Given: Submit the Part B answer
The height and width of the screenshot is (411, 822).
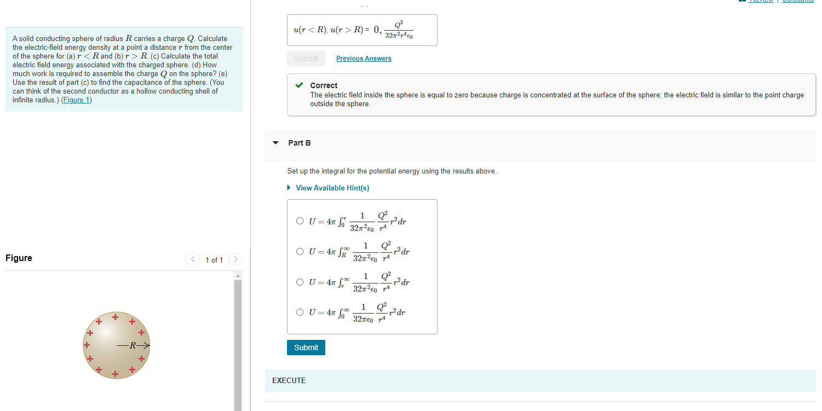Looking at the screenshot, I should 306,348.
